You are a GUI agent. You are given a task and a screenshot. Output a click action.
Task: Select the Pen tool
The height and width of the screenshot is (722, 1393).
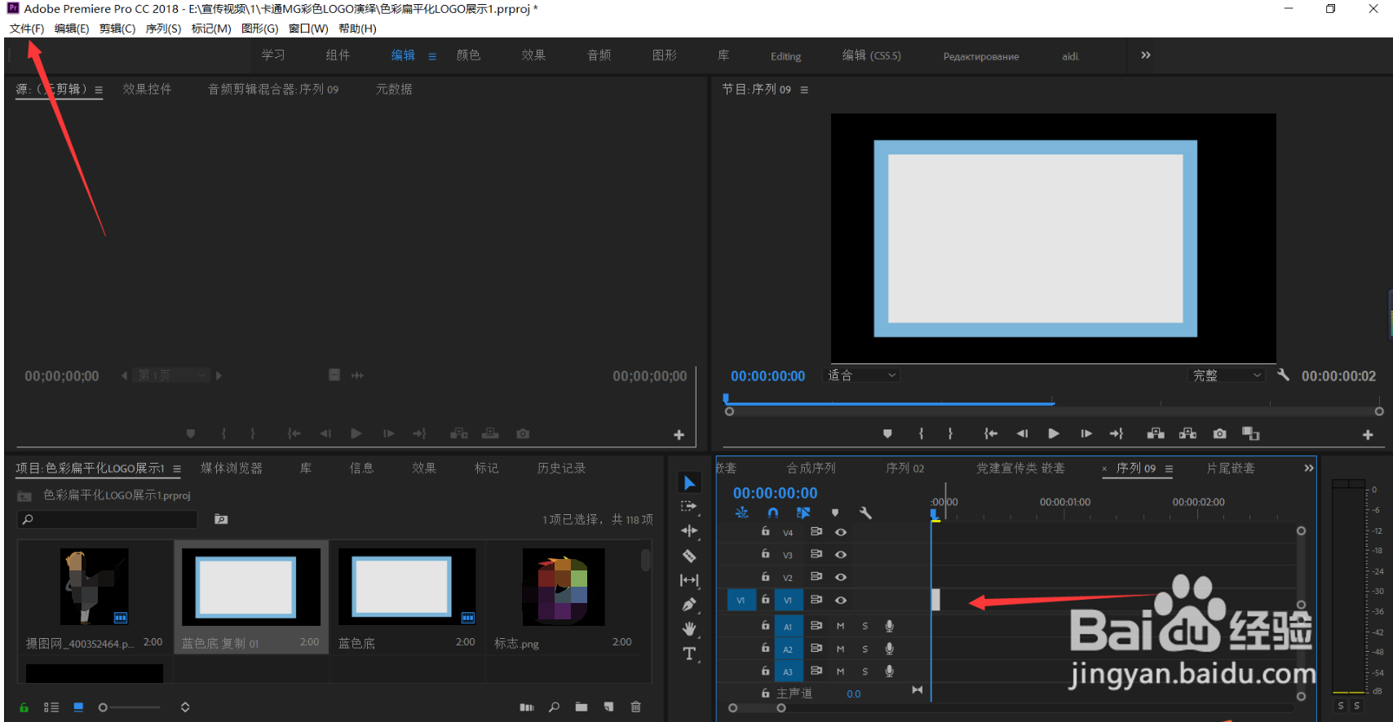689,605
